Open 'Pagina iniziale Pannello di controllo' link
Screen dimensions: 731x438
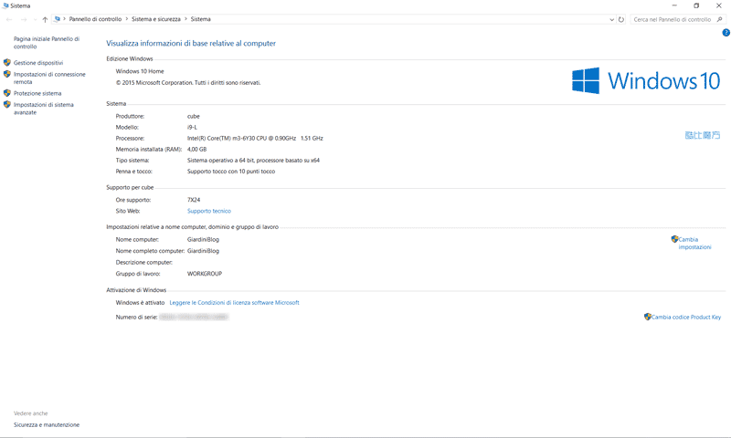(47, 43)
